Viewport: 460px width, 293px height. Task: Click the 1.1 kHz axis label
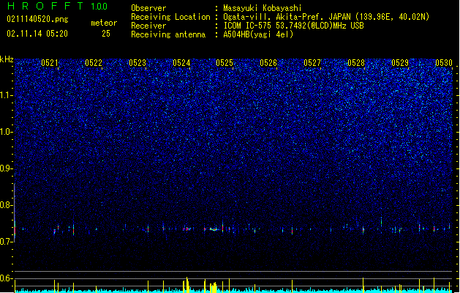pos(7,95)
